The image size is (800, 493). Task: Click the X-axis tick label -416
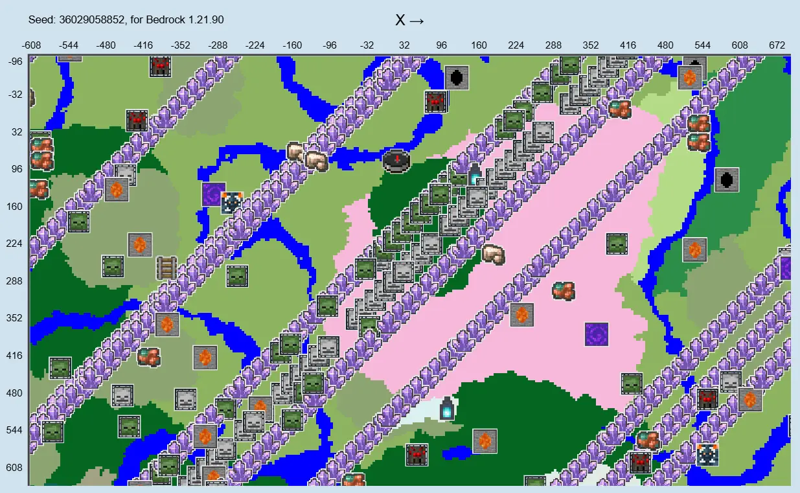pos(143,45)
